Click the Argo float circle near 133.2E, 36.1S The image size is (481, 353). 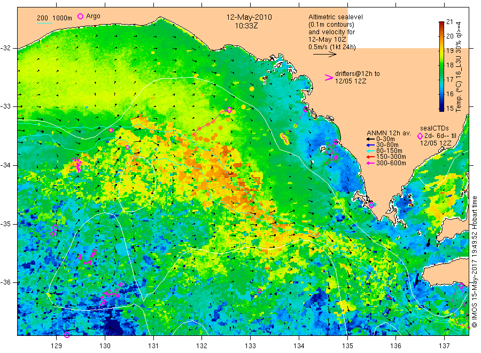coord(259,290)
